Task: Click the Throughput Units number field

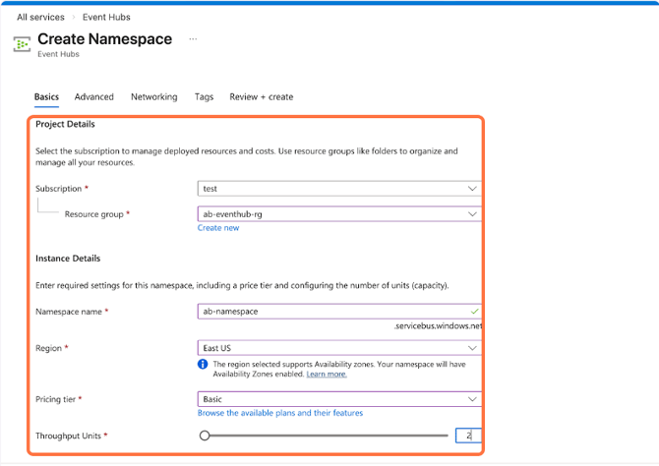Action: 468,435
